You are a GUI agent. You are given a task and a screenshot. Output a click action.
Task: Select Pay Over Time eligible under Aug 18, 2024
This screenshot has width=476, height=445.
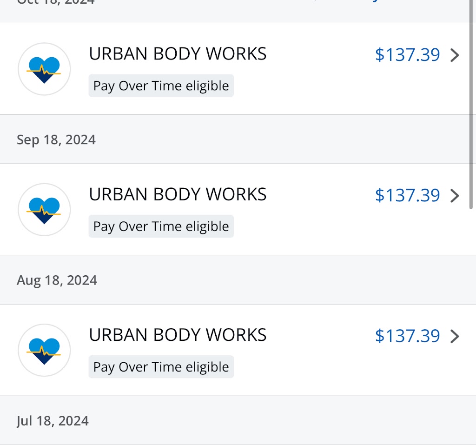point(161,367)
